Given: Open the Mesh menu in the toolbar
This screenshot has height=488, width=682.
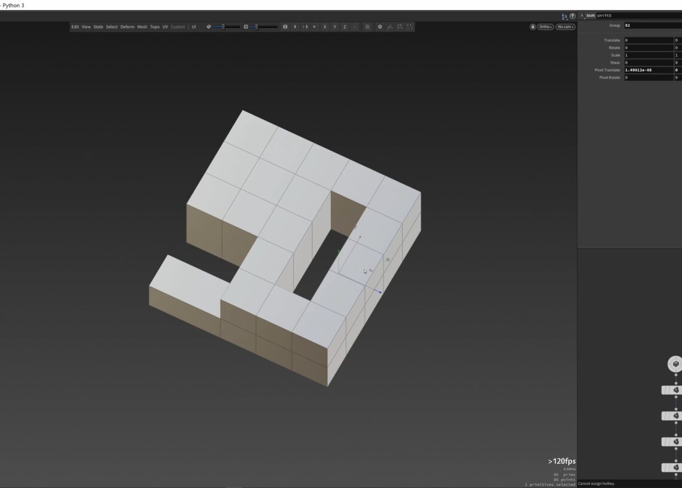Looking at the screenshot, I should [142, 26].
